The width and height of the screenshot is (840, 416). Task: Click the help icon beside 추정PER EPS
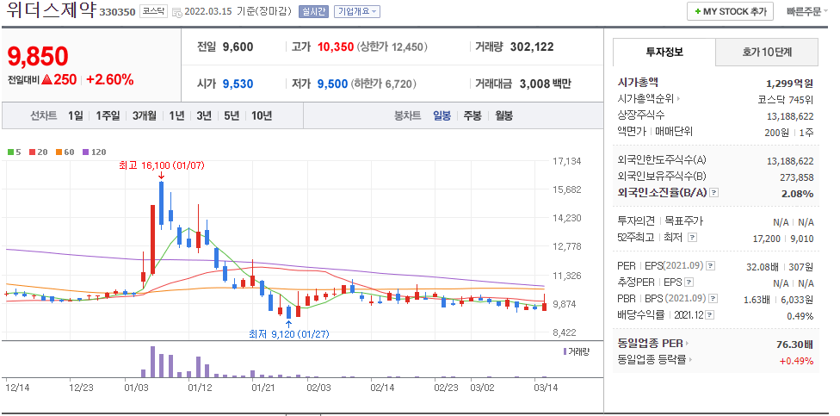(689, 282)
